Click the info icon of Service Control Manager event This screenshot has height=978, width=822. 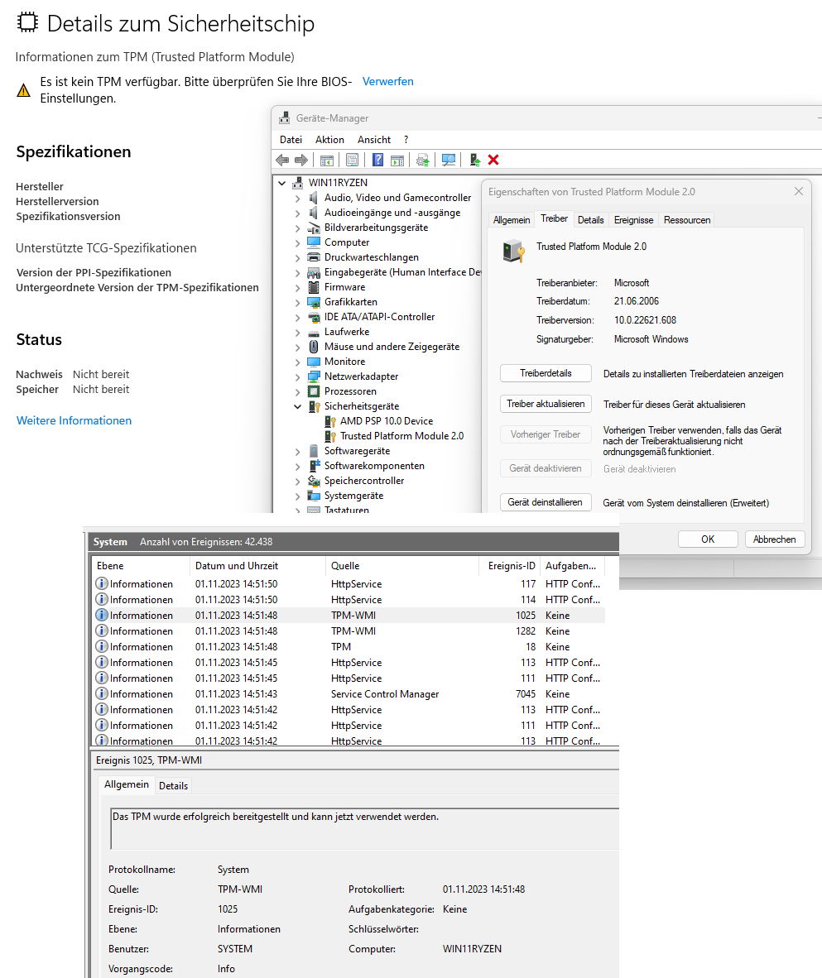101,693
